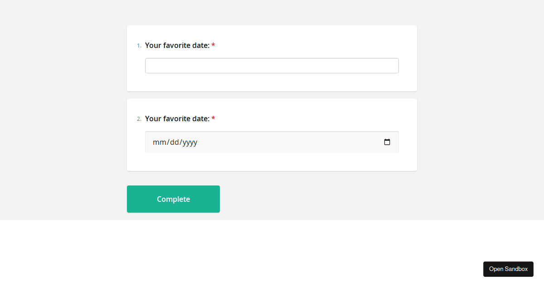This screenshot has height=285, width=544.
Task: Select the "dd" day segment
Action: [174, 142]
